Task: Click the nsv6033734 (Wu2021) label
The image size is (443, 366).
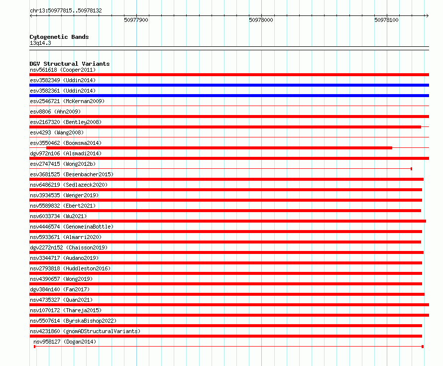Action: (58, 216)
